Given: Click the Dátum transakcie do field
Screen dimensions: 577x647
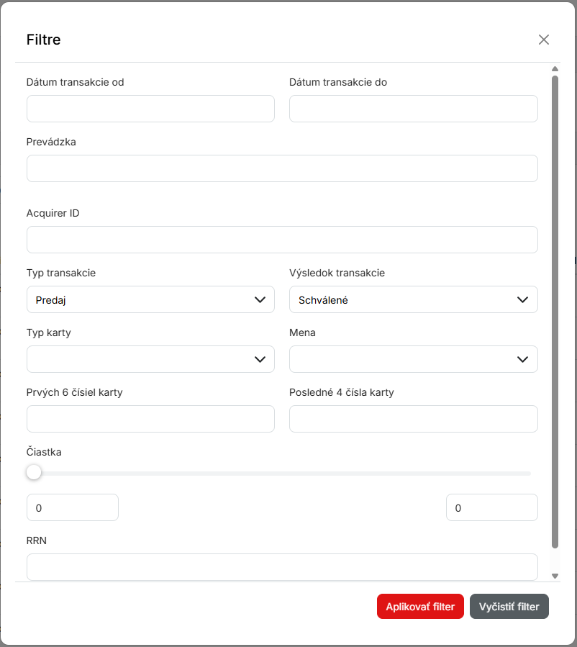Looking at the screenshot, I should pyautogui.click(x=413, y=109).
